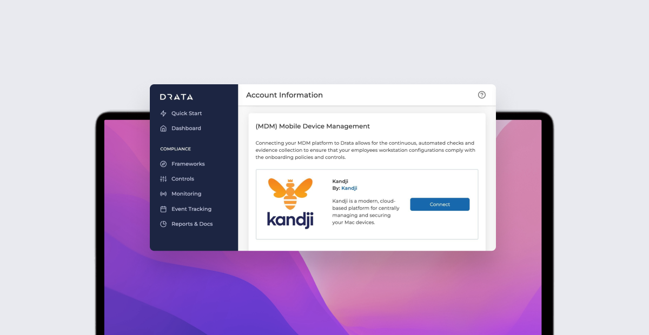Click the Controls sliders icon

(163, 178)
